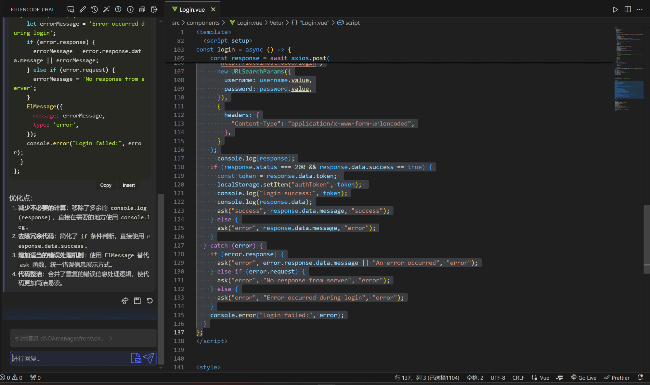The width and height of the screenshot is (650, 385).
Task: Change the UTF-8 file encoding
Action: pos(498,378)
